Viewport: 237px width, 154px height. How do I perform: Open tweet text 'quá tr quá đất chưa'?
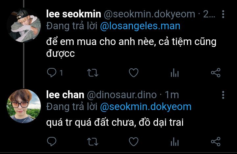tap(90, 122)
